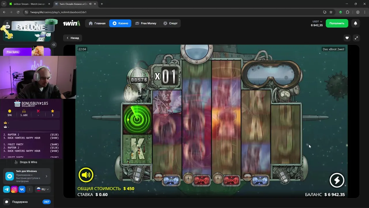Open a new browser tab

(102, 4)
